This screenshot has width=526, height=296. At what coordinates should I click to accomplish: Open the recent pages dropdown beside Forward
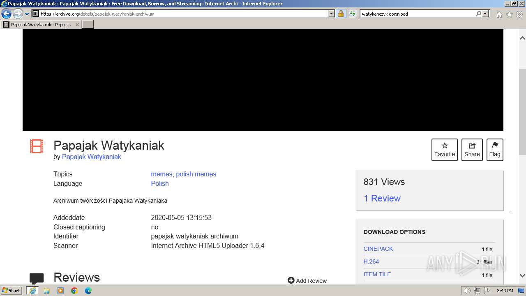coord(27,14)
